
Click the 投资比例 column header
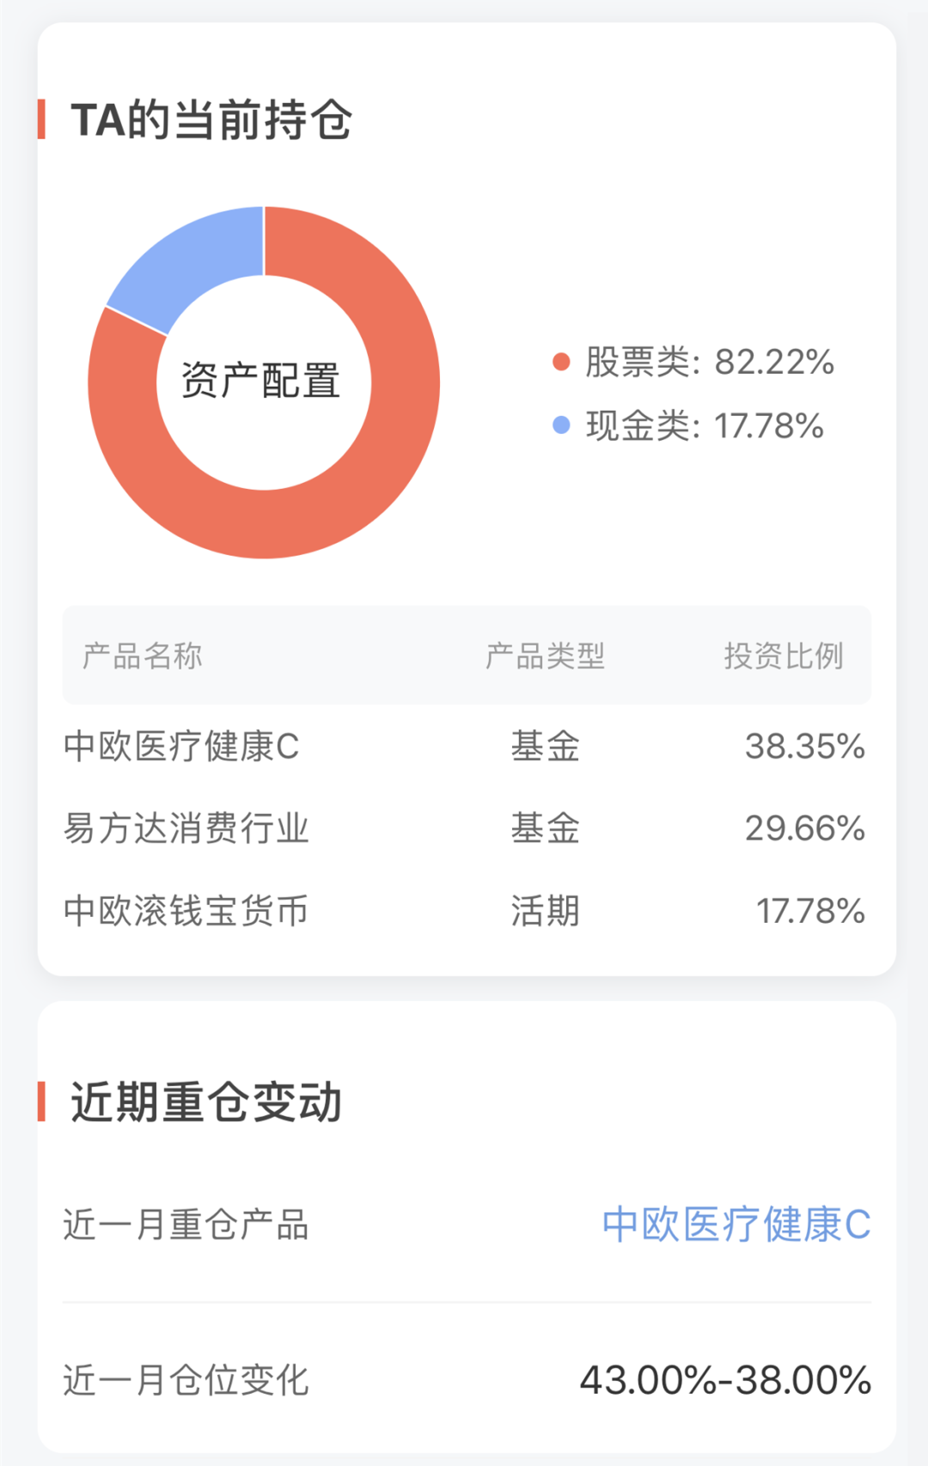tap(784, 656)
